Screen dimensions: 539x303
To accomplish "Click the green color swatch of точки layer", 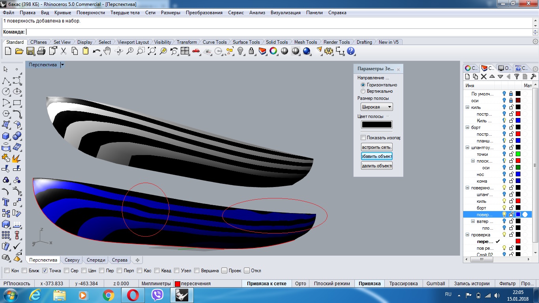I will (x=518, y=154).
